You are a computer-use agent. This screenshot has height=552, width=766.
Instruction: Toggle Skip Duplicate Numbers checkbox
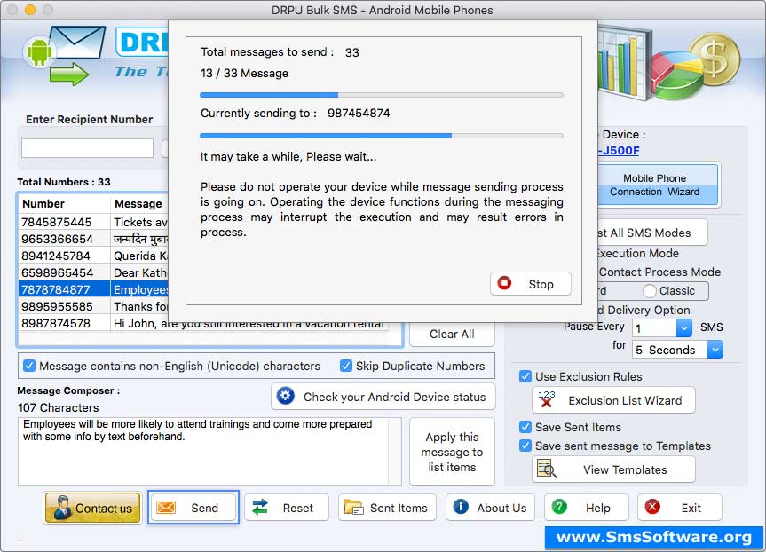coord(346,366)
